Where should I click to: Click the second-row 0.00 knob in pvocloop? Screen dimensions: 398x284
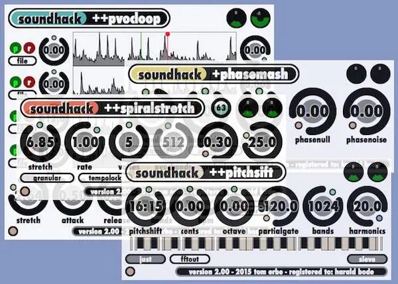pos(54,83)
